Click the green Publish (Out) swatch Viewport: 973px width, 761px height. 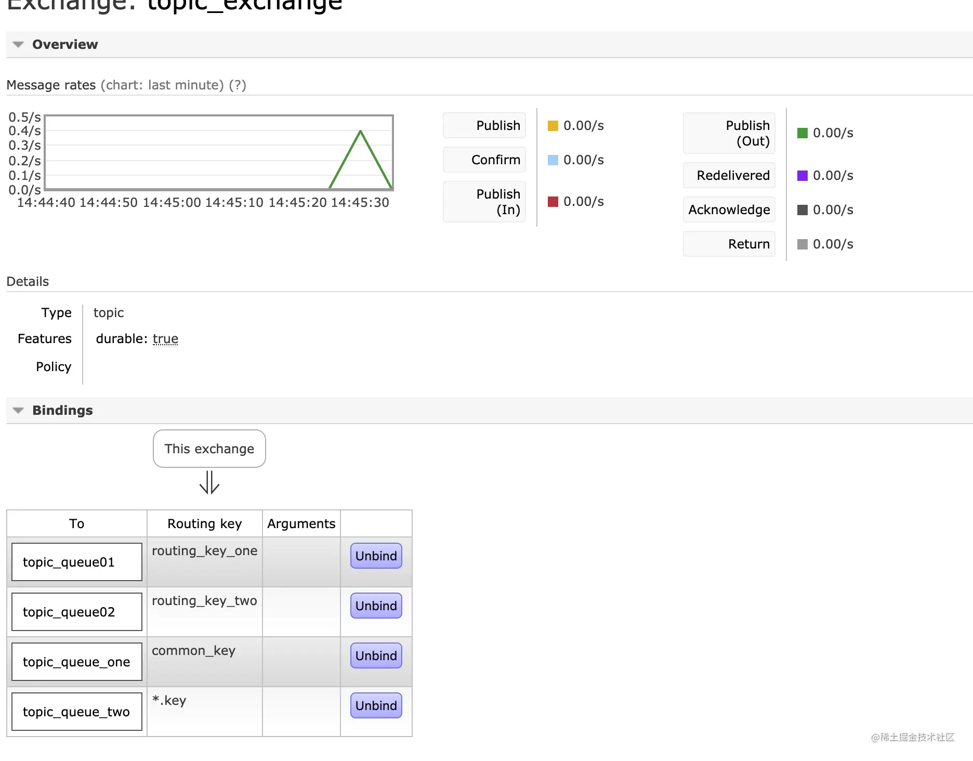click(803, 133)
